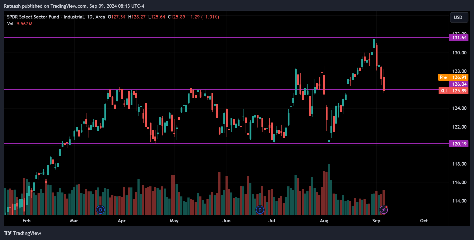This screenshot has height=240, width=474.
Task: Click the Mar label on time axis
Action: coord(74,221)
